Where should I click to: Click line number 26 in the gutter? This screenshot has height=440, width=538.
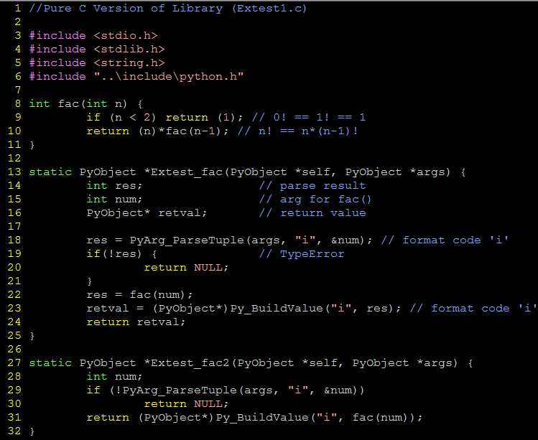click(x=14, y=350)
